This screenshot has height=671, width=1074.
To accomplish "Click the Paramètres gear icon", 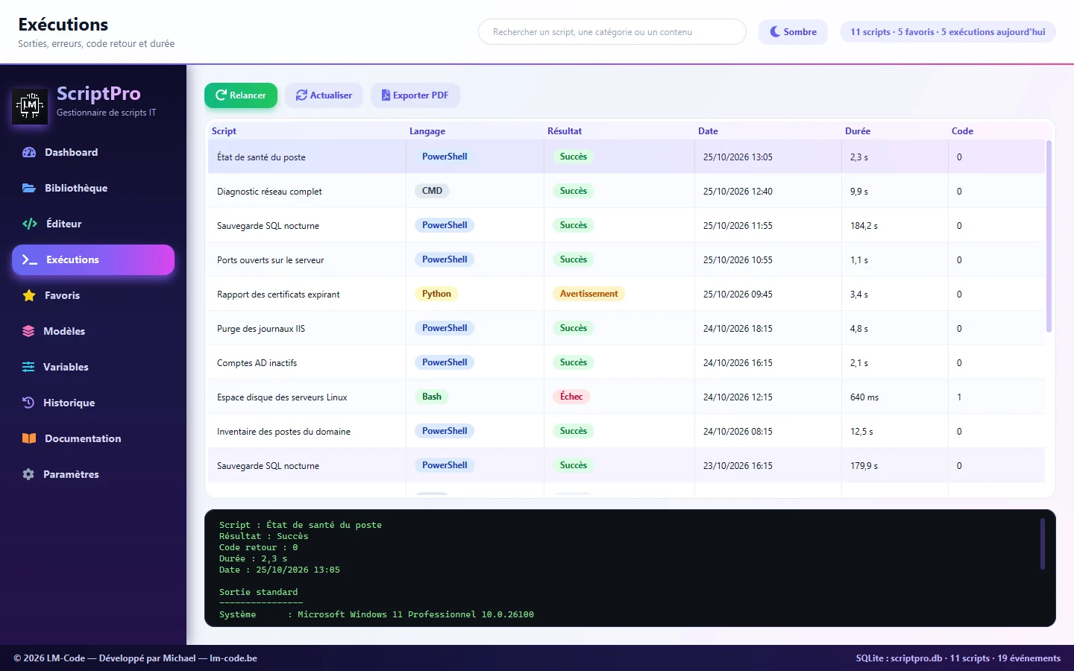I will tap(28, 474).
